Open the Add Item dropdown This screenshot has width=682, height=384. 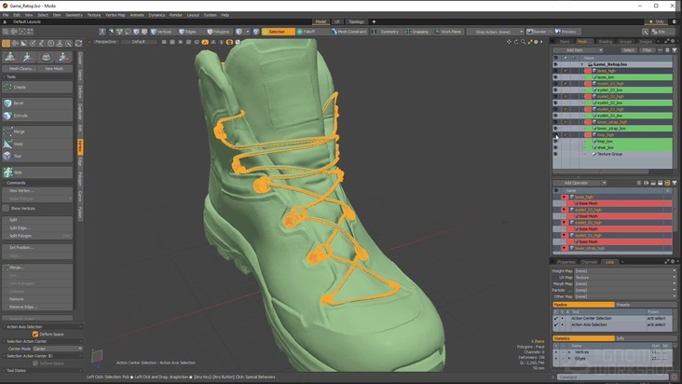click(x=578, y=50)
